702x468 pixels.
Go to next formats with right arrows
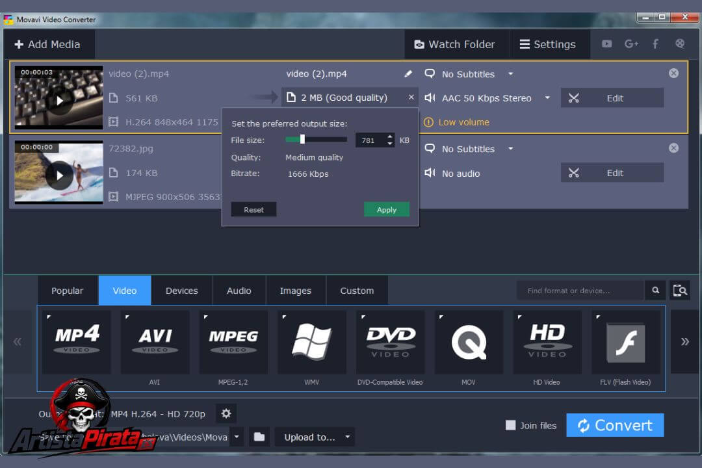pos(684,342)
